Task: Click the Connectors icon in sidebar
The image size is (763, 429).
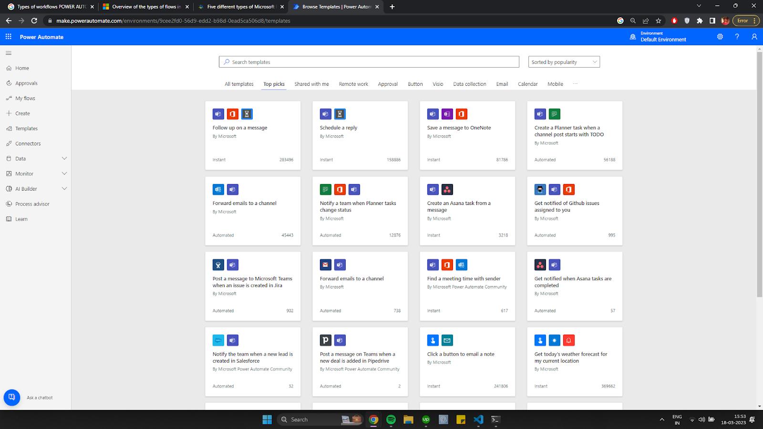Action: point(9,143)
